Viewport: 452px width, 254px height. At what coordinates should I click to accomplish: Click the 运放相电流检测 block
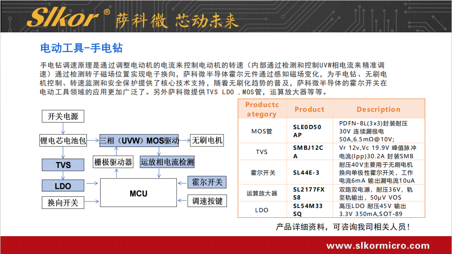[167, 162]
